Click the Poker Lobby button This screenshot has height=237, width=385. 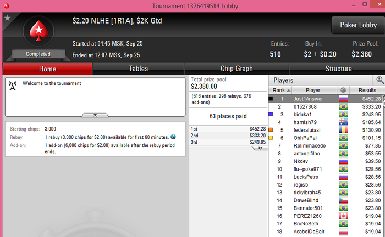[358, 25]
